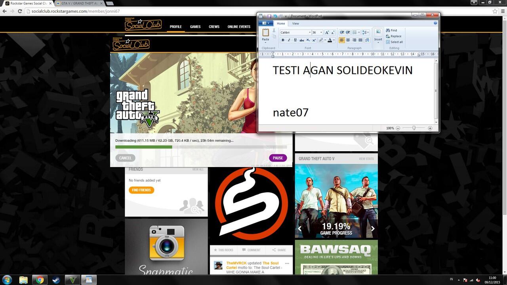Select Align text left in WordPad

coord(342,40)
